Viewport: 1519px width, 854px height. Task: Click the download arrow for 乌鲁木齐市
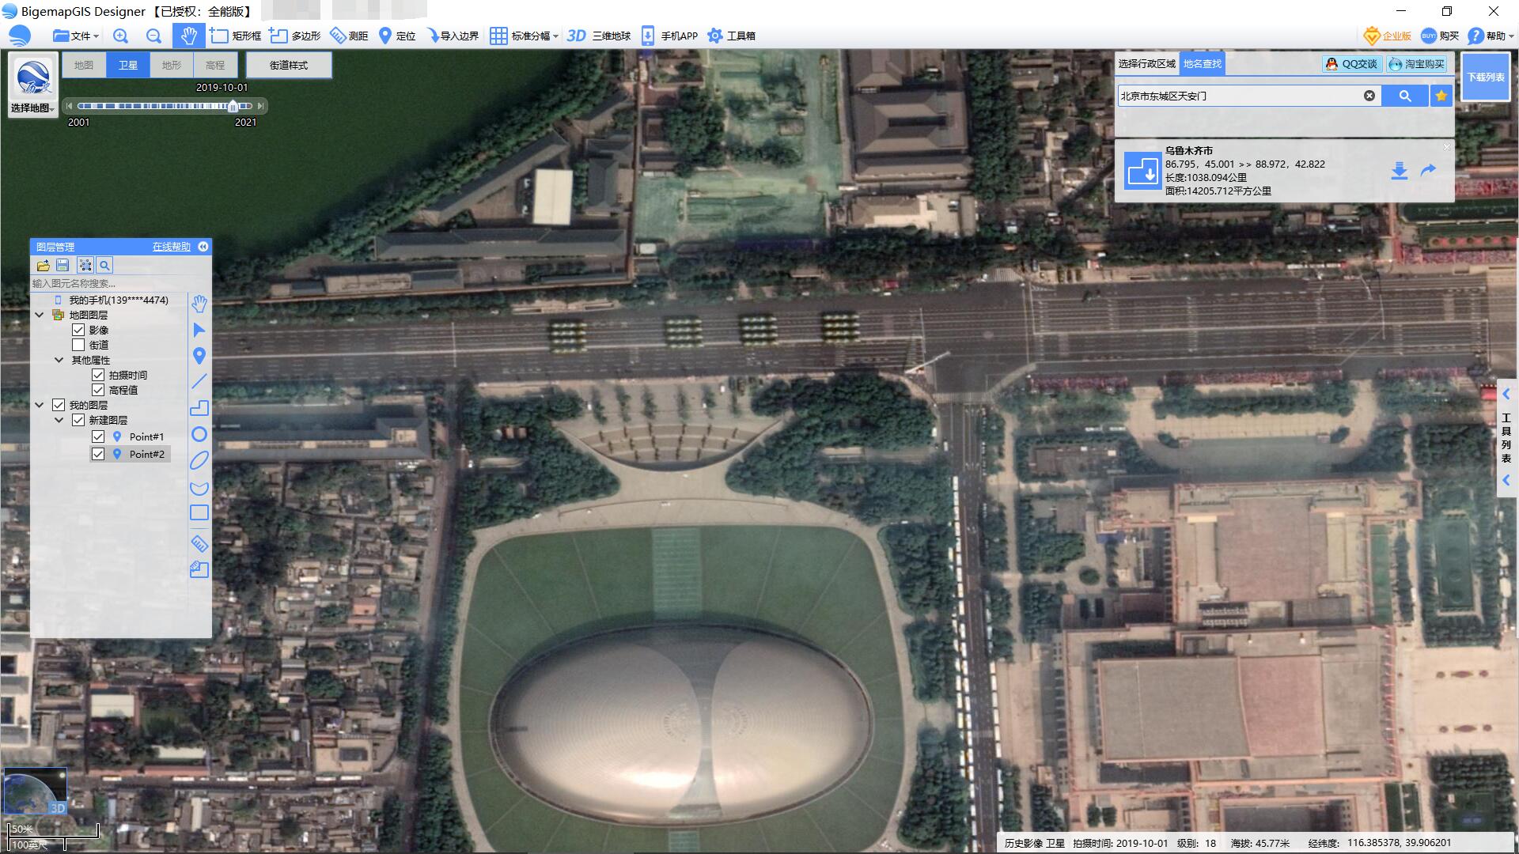point(1399,171)
